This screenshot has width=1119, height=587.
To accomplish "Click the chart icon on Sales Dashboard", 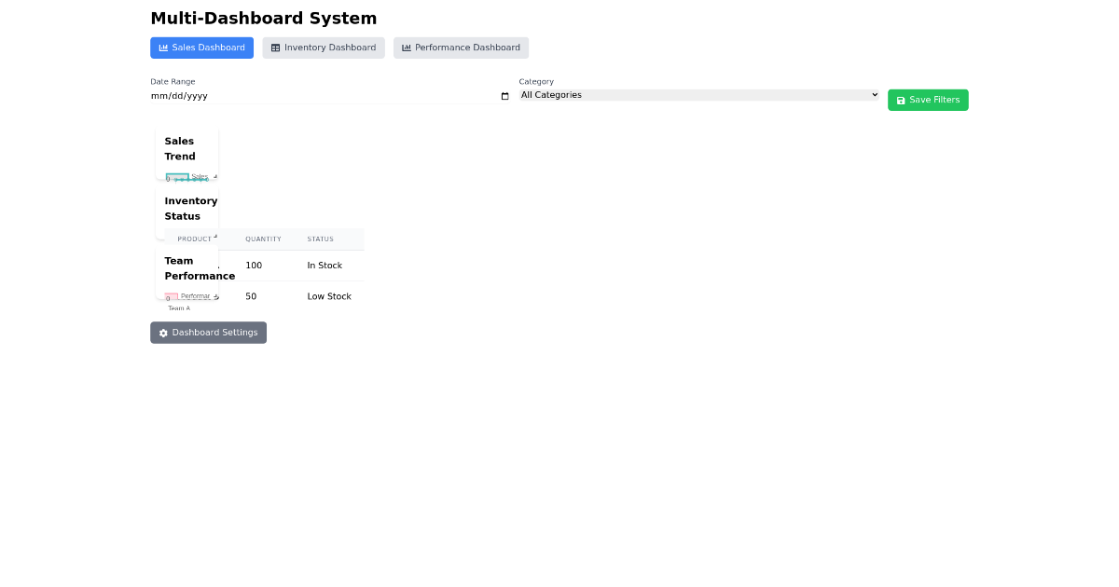I will click(163, 48).
